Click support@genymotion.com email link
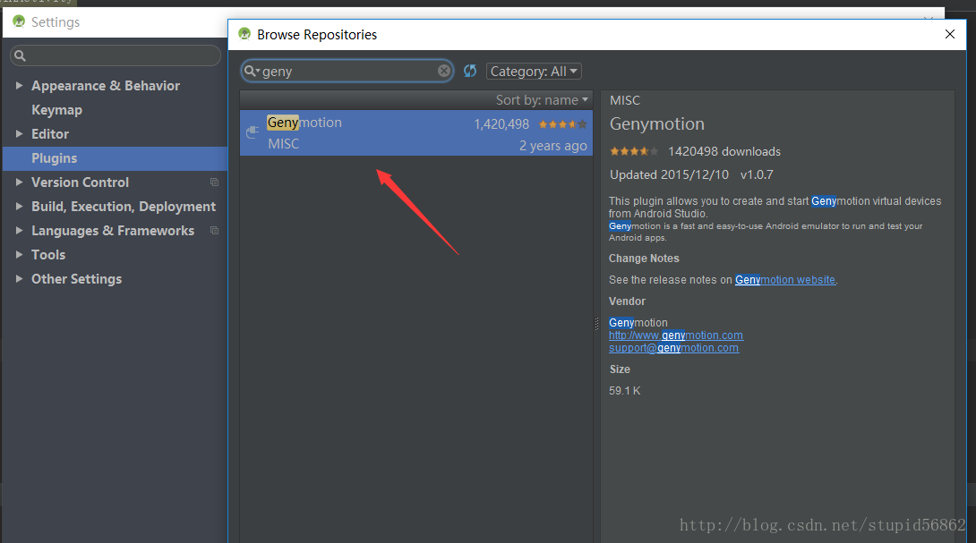 point(673,348)
